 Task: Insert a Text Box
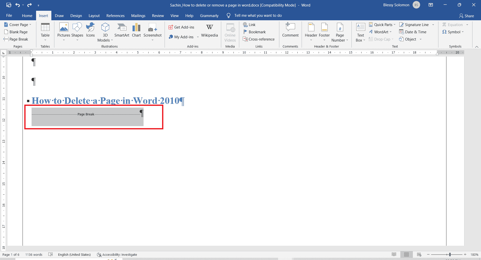click(360, 32)
